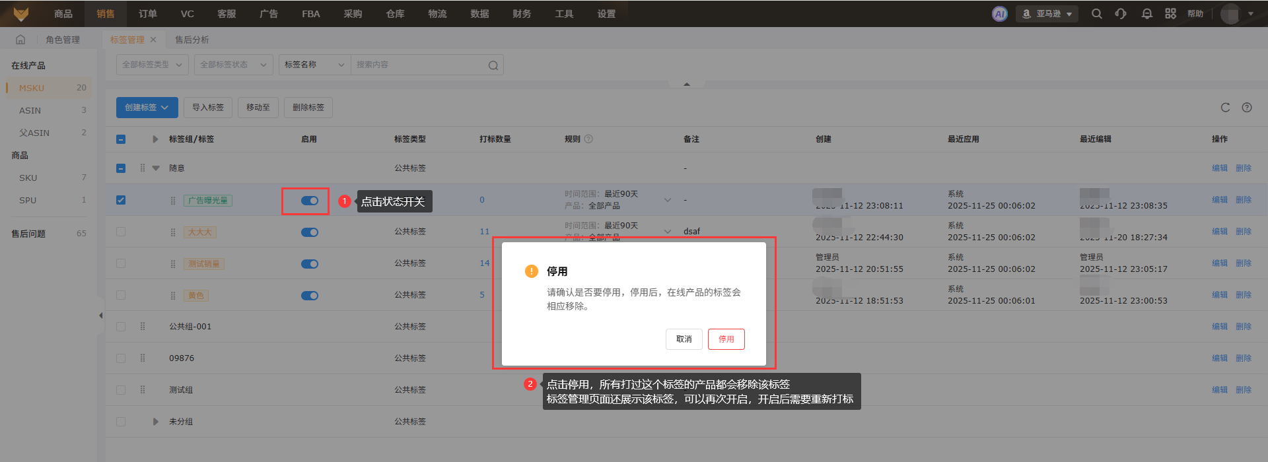Open the customer support headset icon
1268x462 pixels.
coord(1121,14)
